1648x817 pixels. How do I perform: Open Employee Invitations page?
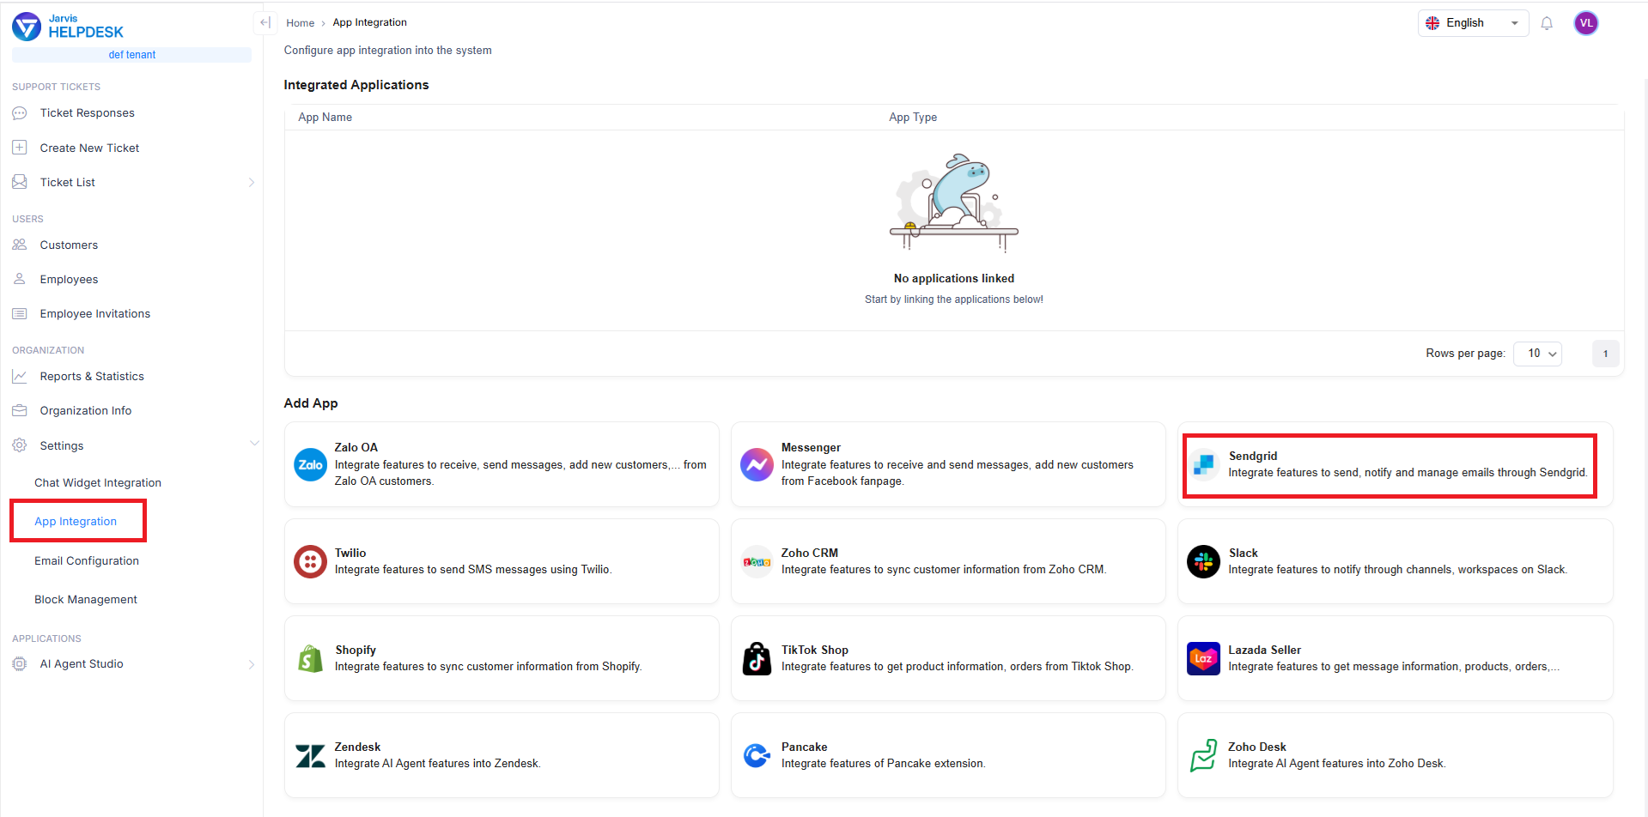(x=94, y=313)
